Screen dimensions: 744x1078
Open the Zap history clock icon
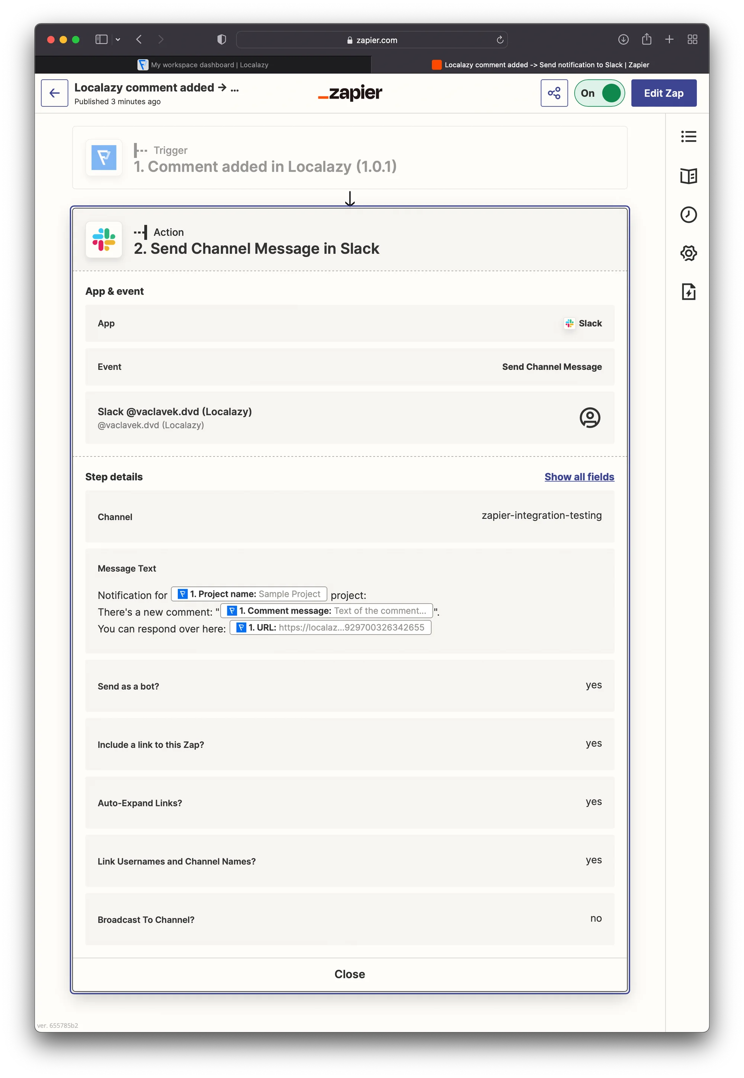(x=688, y=214)
